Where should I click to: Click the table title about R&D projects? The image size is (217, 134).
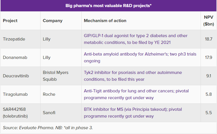[109, 6]
